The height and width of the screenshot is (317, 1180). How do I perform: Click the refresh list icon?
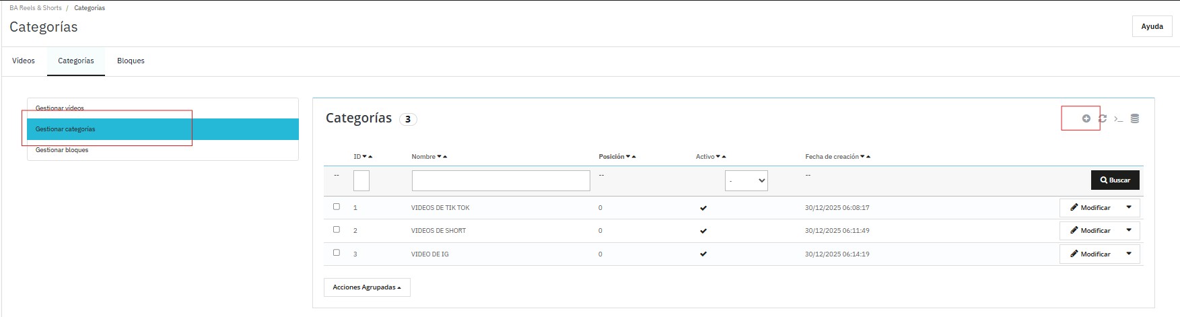tap(1103, 118)
